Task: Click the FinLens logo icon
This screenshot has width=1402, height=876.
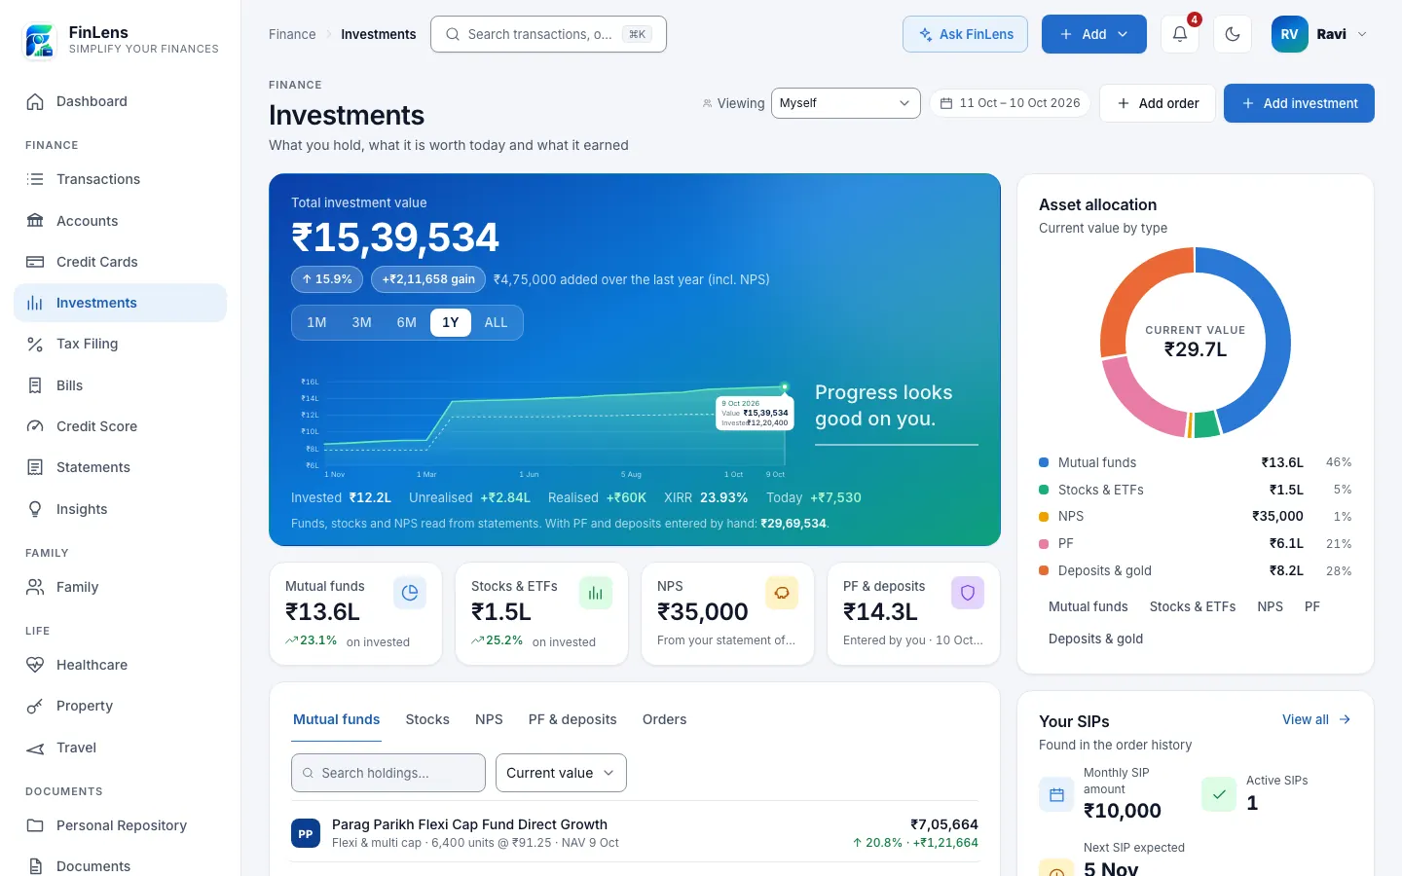Action: (x=40, y=40)
